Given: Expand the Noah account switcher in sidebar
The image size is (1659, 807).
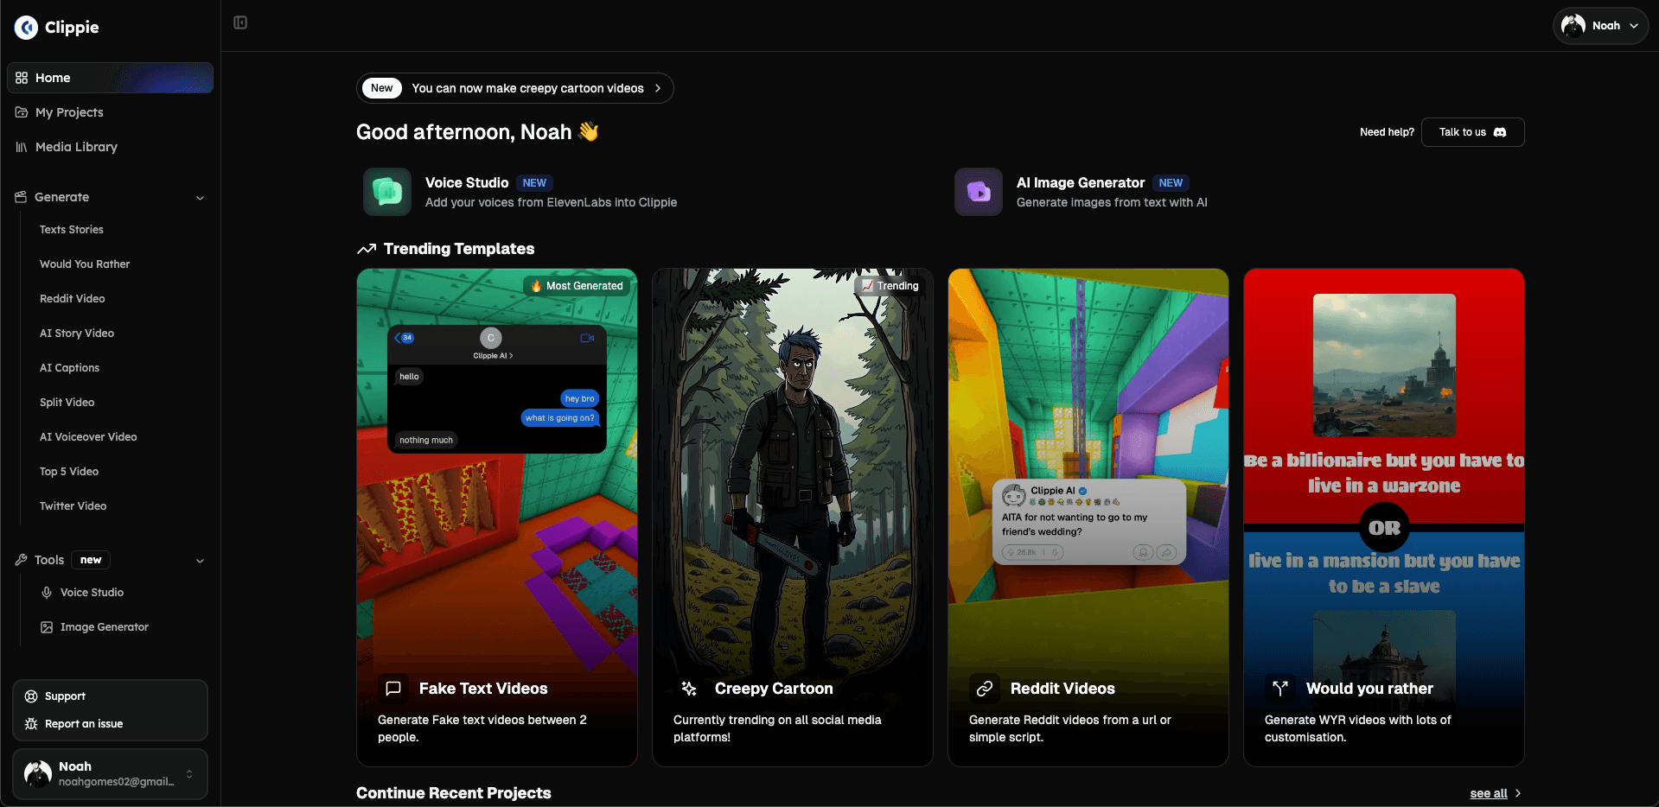Looking at the screenshot, I should [x=189, y=774].
